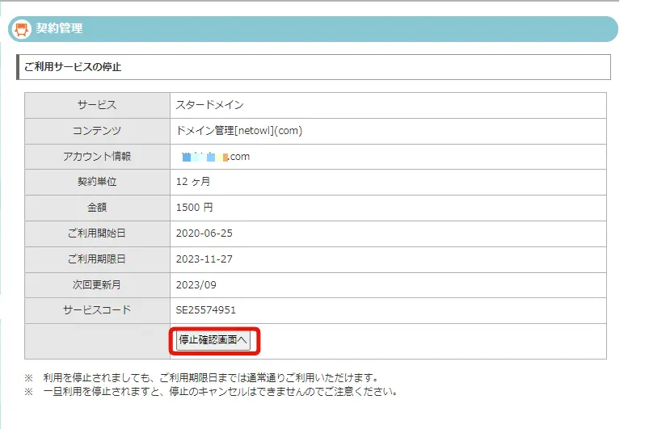Select the スタードメイン service value
This screenshot has height=429, width=649.
[209, 105]
